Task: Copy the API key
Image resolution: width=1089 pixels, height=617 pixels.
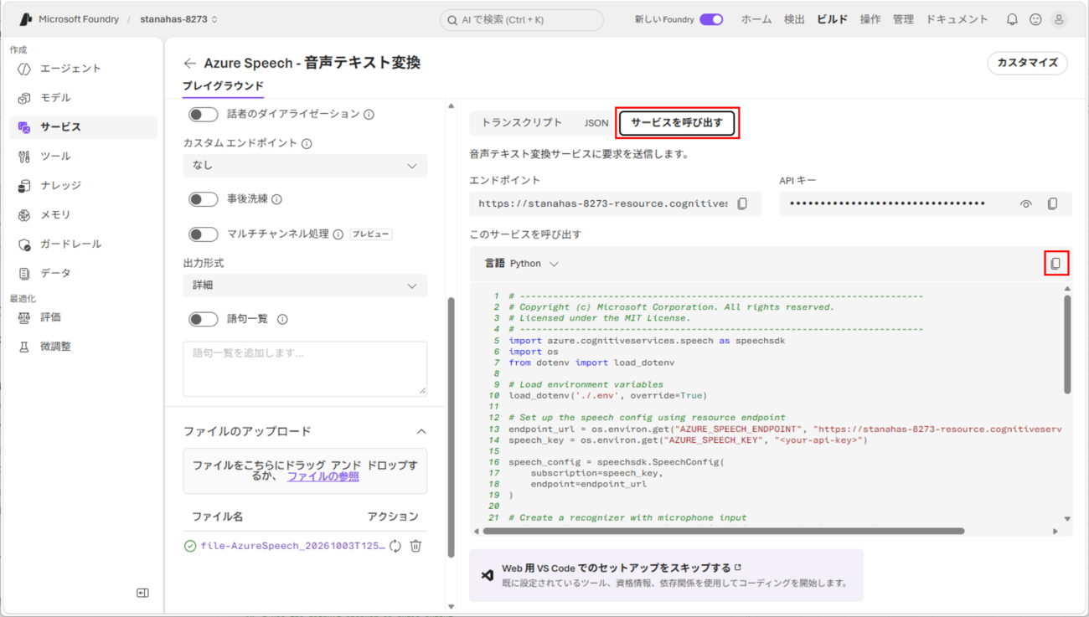Action: click(1052, 203)
